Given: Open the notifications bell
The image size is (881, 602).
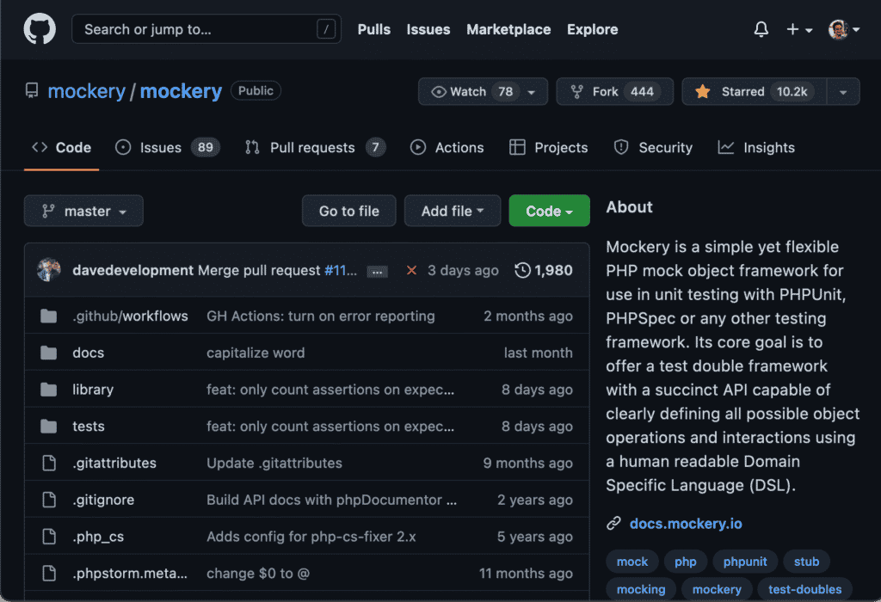Looking at the screenshot, I should tap(761, 28).
